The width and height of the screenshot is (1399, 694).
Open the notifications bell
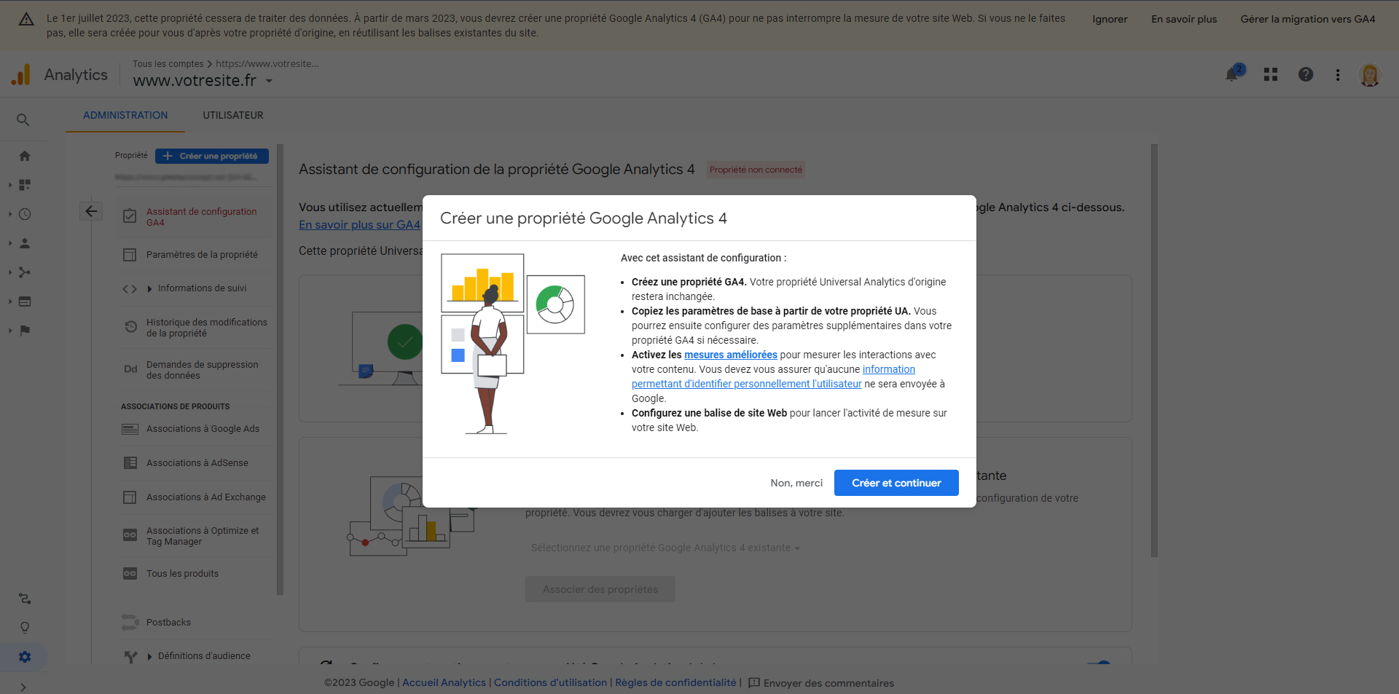(x=1232, y=74)
